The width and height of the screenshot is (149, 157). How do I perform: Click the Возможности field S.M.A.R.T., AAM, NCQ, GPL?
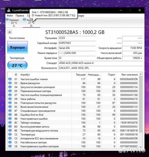(x=100, y=68)
